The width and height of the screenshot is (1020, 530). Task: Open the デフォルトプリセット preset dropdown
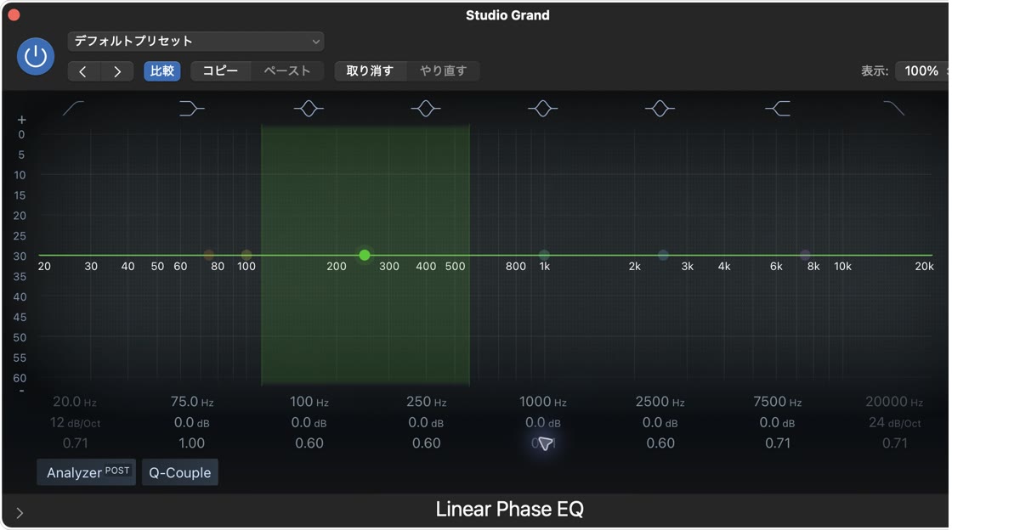tap(195, 41)
